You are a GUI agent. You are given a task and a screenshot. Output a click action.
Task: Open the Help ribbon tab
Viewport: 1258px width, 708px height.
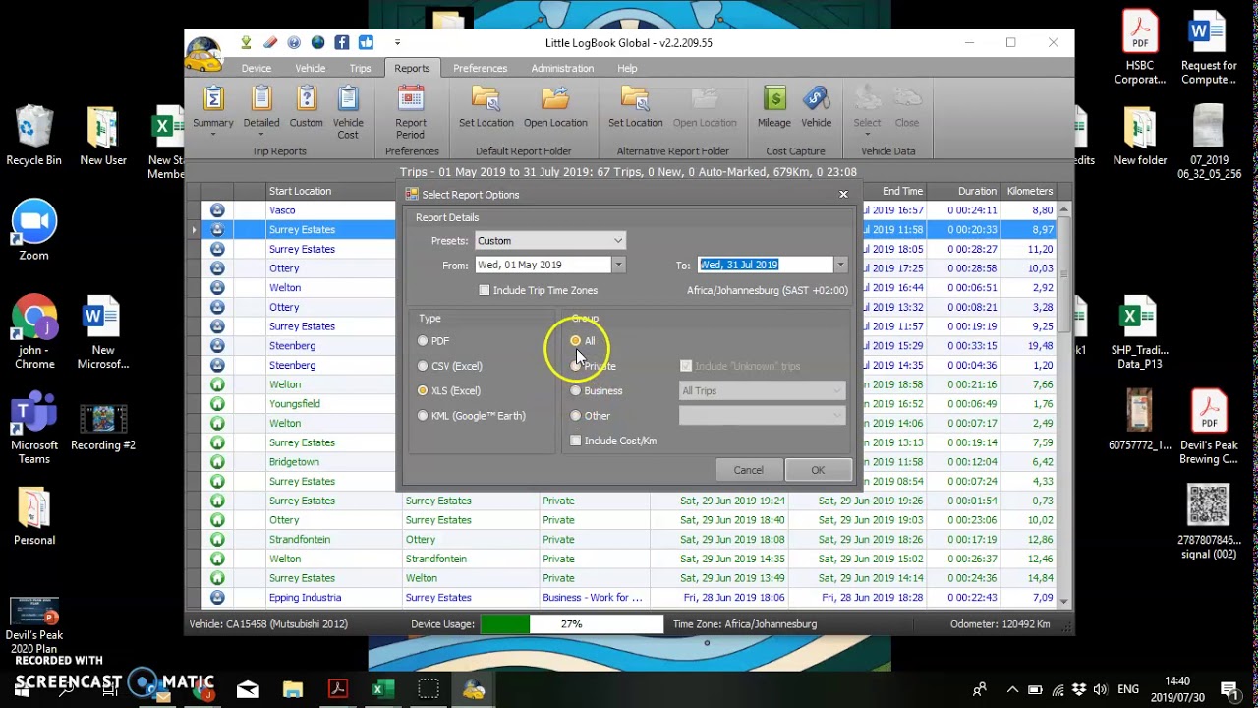[x=627, y=68]
